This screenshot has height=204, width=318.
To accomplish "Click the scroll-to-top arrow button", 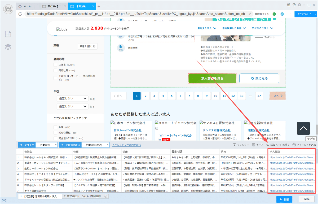I will pos(303,129).
